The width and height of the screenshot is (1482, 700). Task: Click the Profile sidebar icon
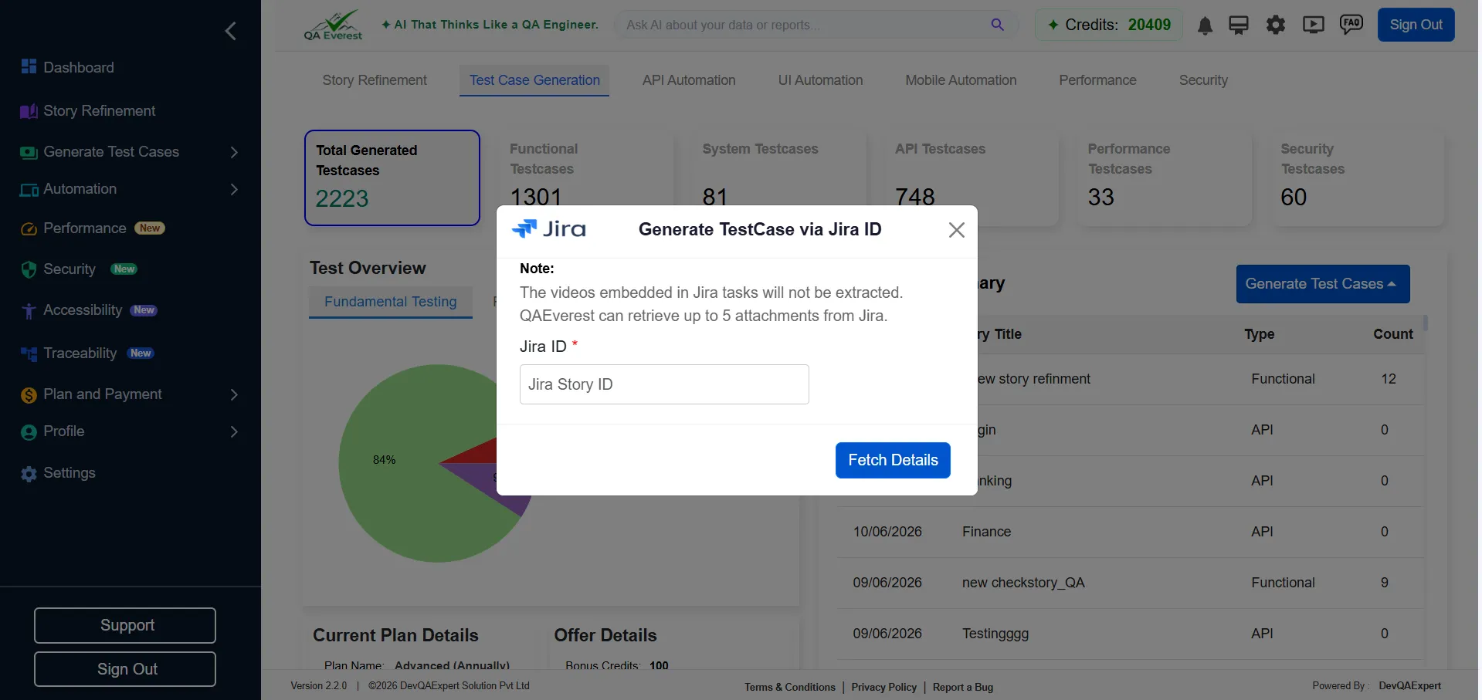click(x=29, y=432)
